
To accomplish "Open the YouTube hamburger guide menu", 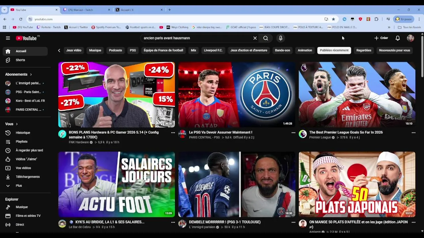I will [x=8, y=38].
